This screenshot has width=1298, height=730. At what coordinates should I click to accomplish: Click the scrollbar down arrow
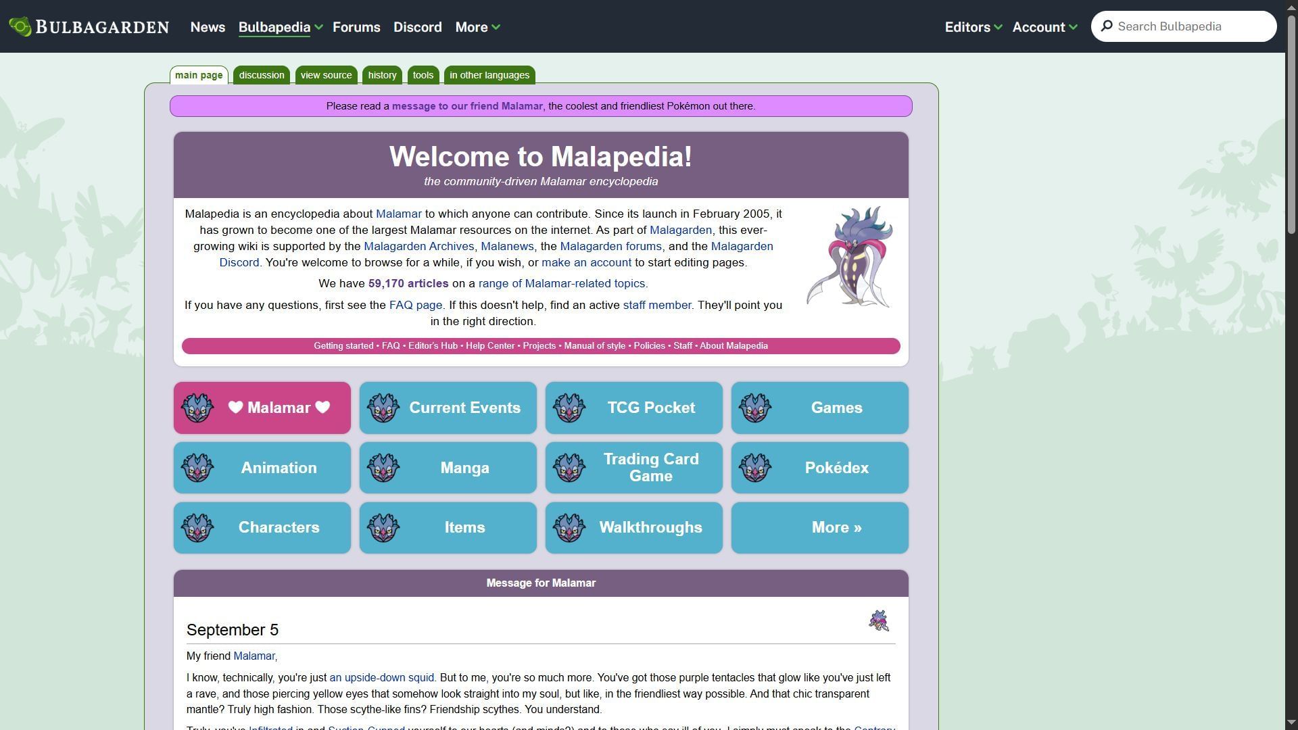coord(1291,723)
